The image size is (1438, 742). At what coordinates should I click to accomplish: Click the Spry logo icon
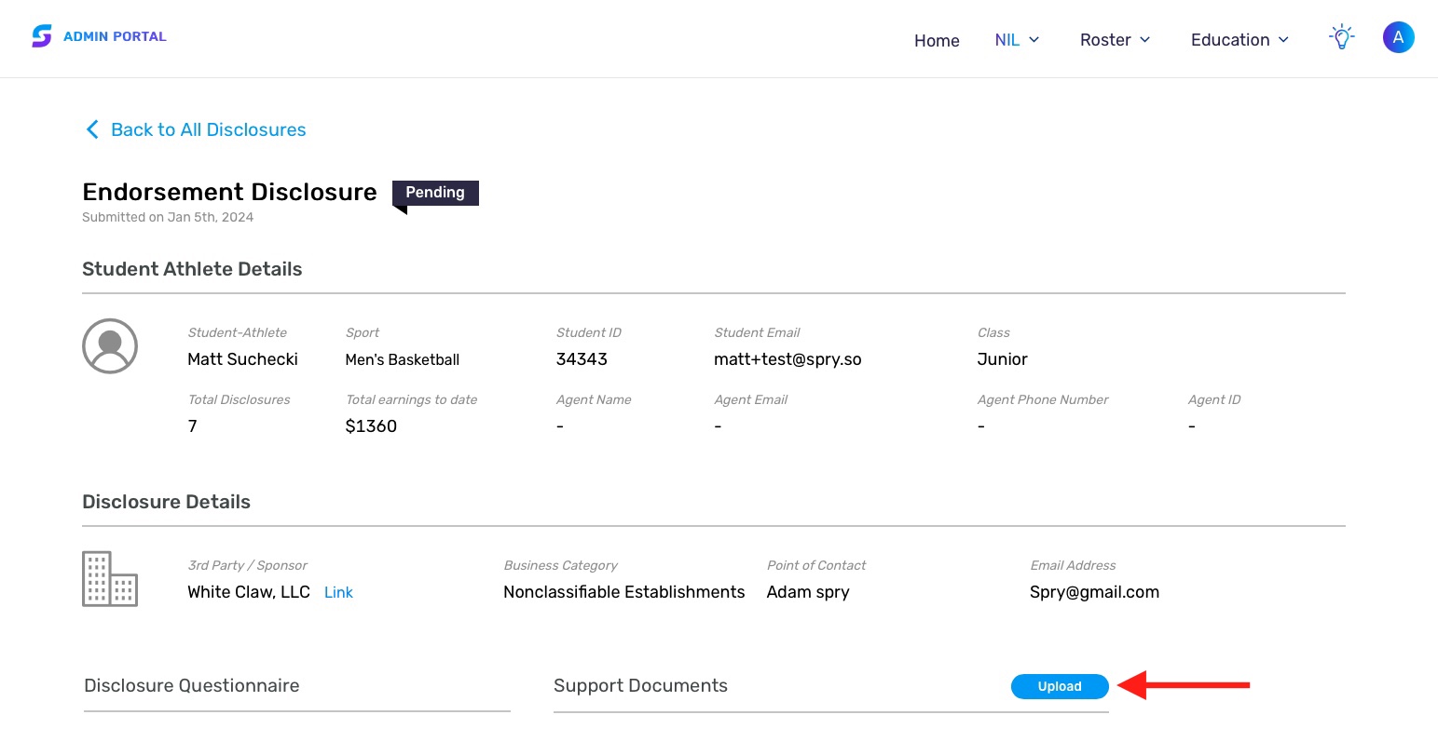[x=42, y=36]
